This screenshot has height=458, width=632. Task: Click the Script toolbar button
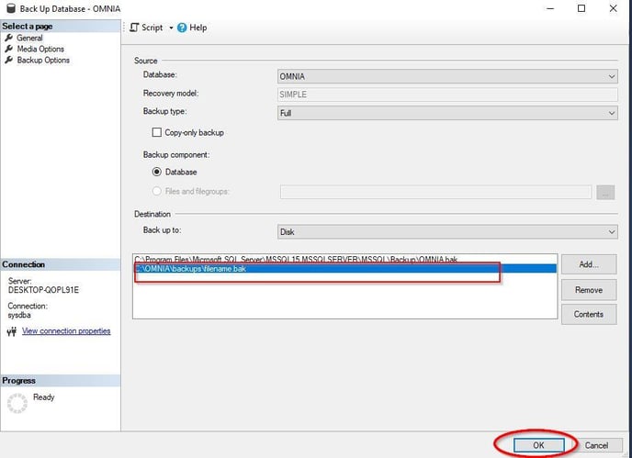147,28
